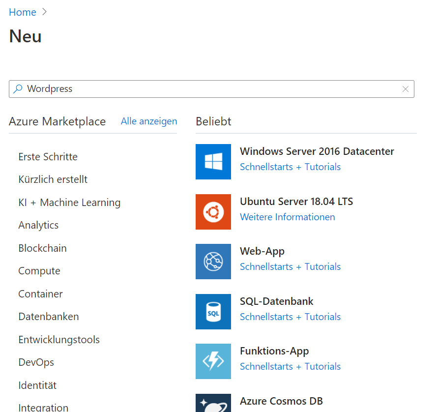Clear the Wordpress search text
This screenshot has width=437, height=412.
406,89
